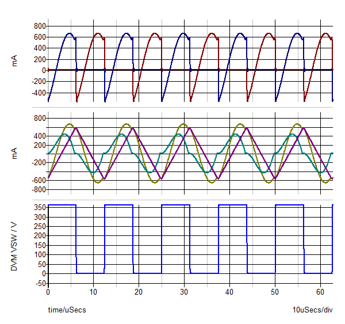Click the 800 tick on top plot axis
This screenshot has height=324, width=345.
pos(39,26)
